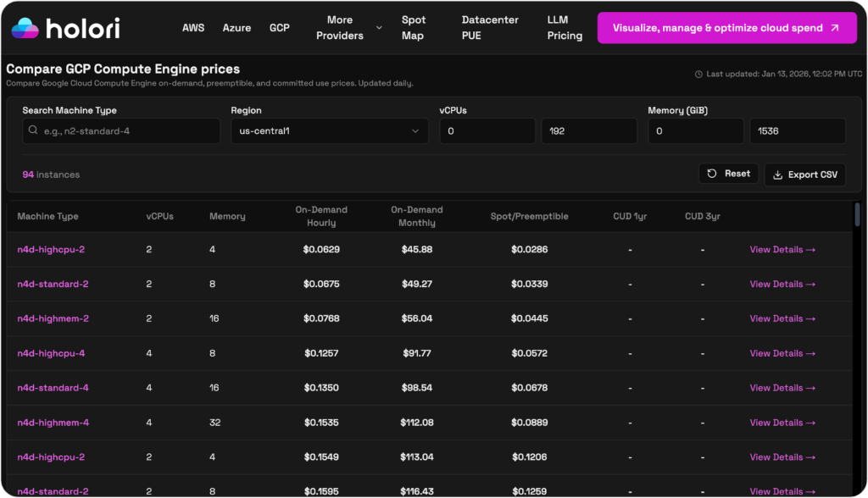The height and width of the screenshot is (498, 868).
Task: Click Export CSV to download the pricing data
Action: [804, 174]
